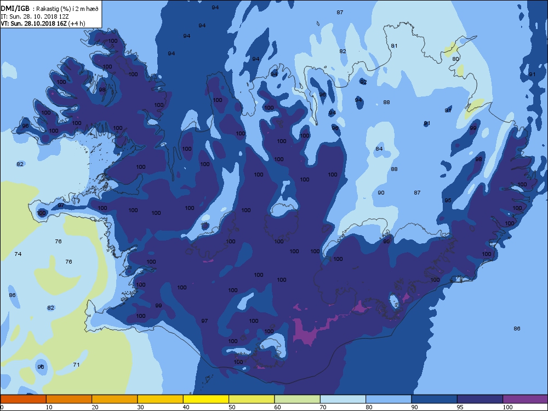Click the amber 30–40 legend swatch
Screen dimensions: 548x411
[x=161, y=399]
